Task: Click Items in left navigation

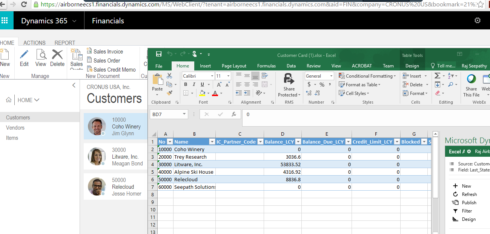Action: coord(12,138)
